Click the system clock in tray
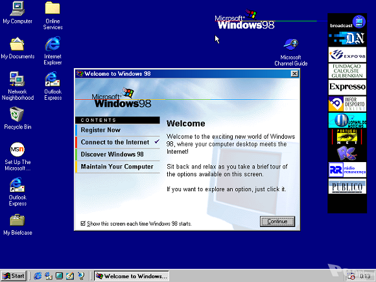 pos(365,276)
